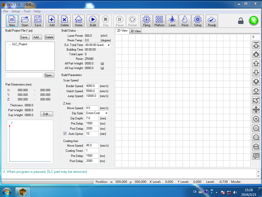Switch to the 2D View tab
Image resolution: width=262 pixels, height=197 pixels.
(122, 31)
